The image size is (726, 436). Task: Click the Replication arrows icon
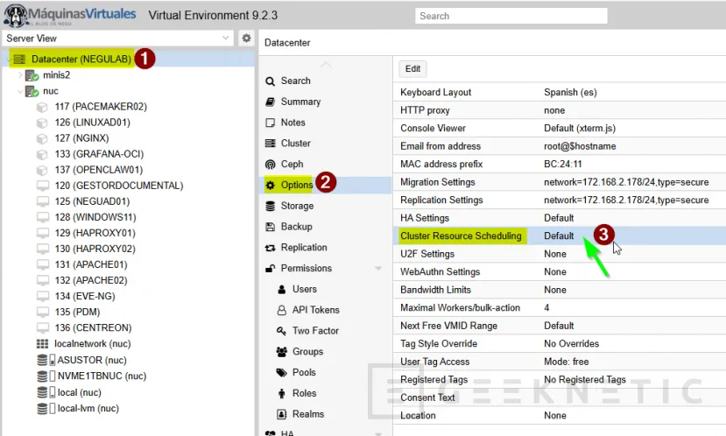[270, 248]
